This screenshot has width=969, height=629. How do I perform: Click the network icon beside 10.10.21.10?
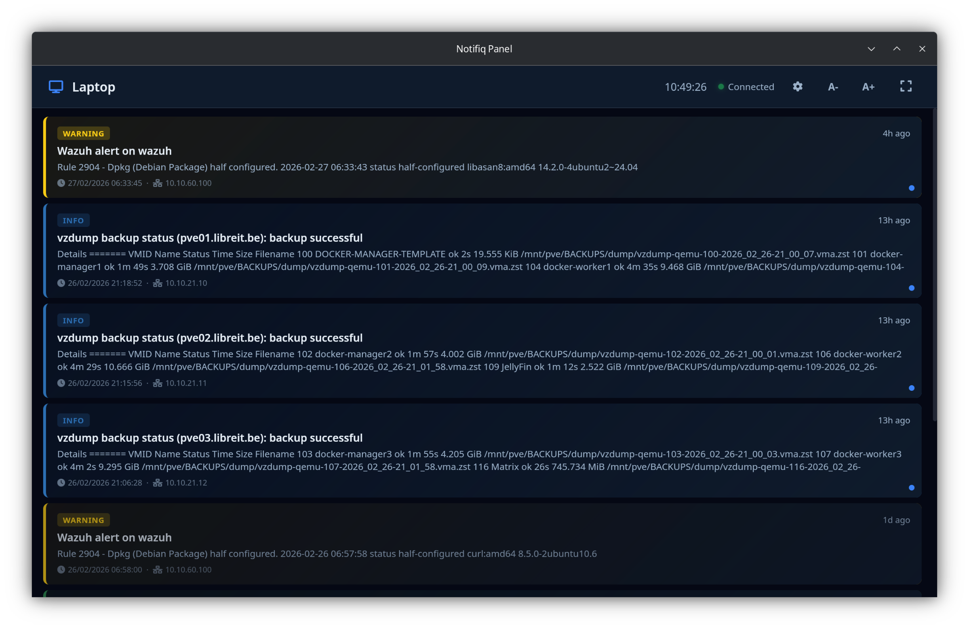point(158,283)
